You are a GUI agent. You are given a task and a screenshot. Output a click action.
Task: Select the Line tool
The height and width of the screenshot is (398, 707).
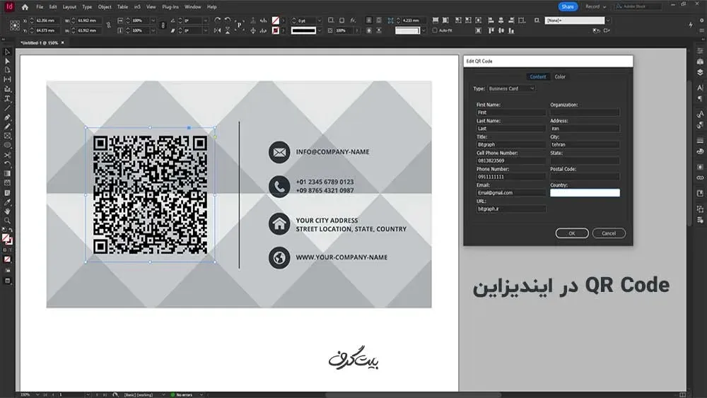(7, 107)
